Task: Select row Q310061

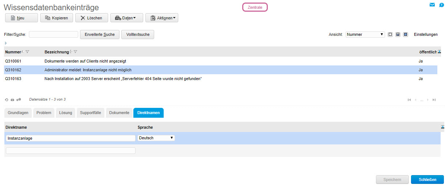Action: (221, 61)
